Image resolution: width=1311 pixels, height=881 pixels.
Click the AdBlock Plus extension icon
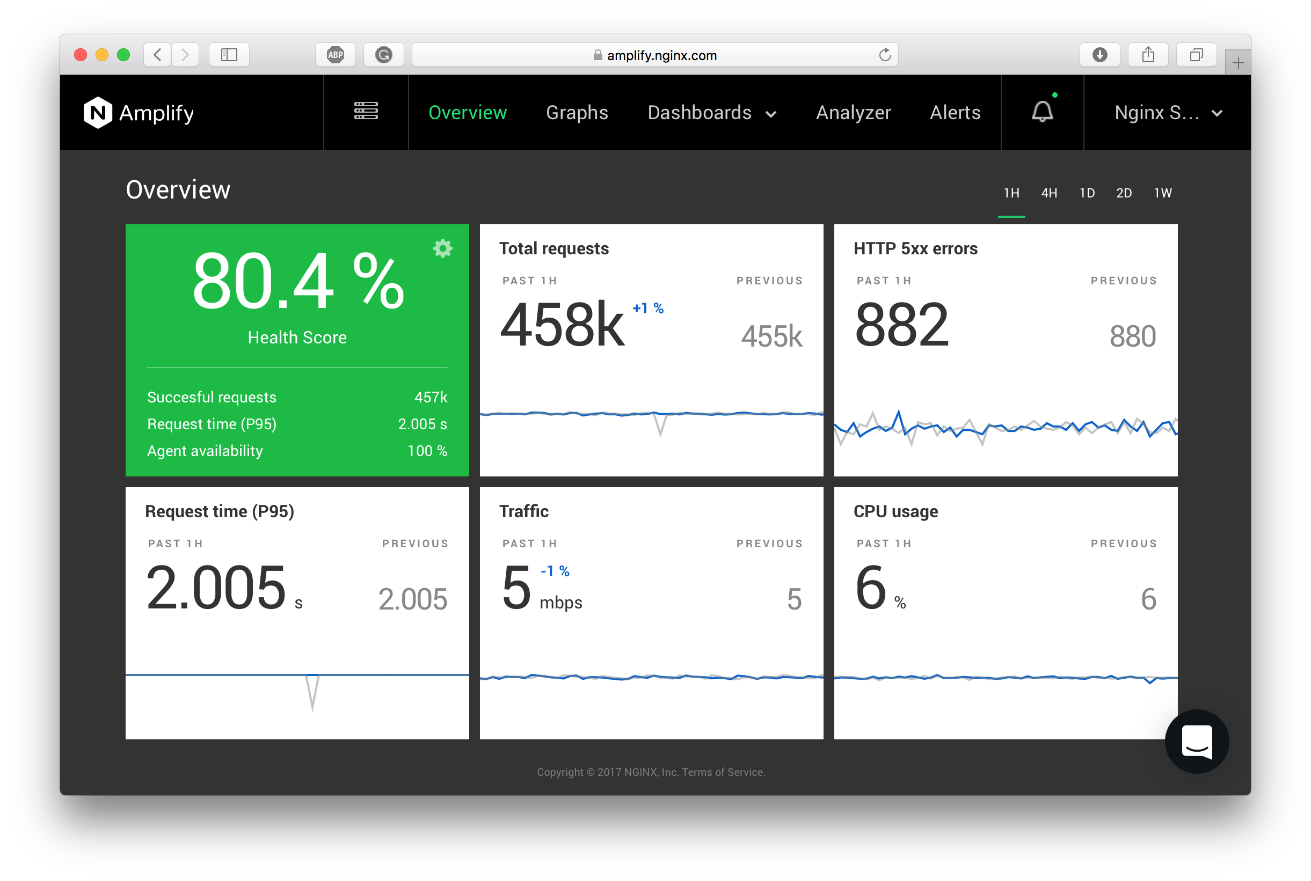[x=335, y=55]
